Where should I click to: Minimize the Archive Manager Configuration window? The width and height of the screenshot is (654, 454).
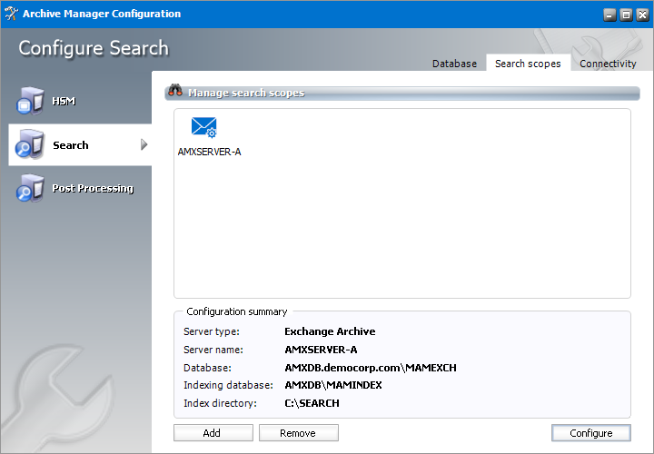pyautogui.click(x=609, y=15)
